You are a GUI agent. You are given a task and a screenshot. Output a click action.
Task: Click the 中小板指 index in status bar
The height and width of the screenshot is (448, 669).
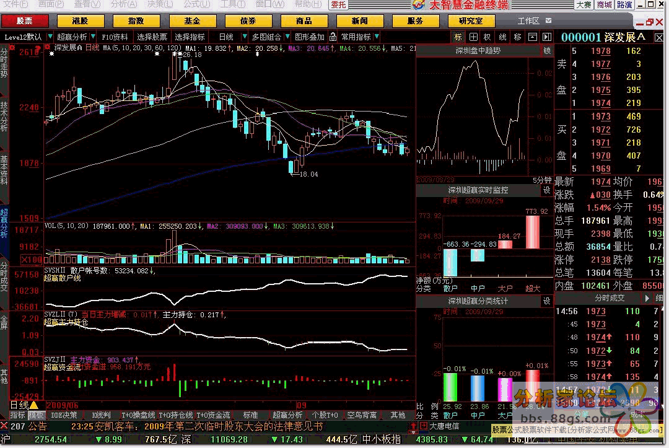(x=382, y=439)
